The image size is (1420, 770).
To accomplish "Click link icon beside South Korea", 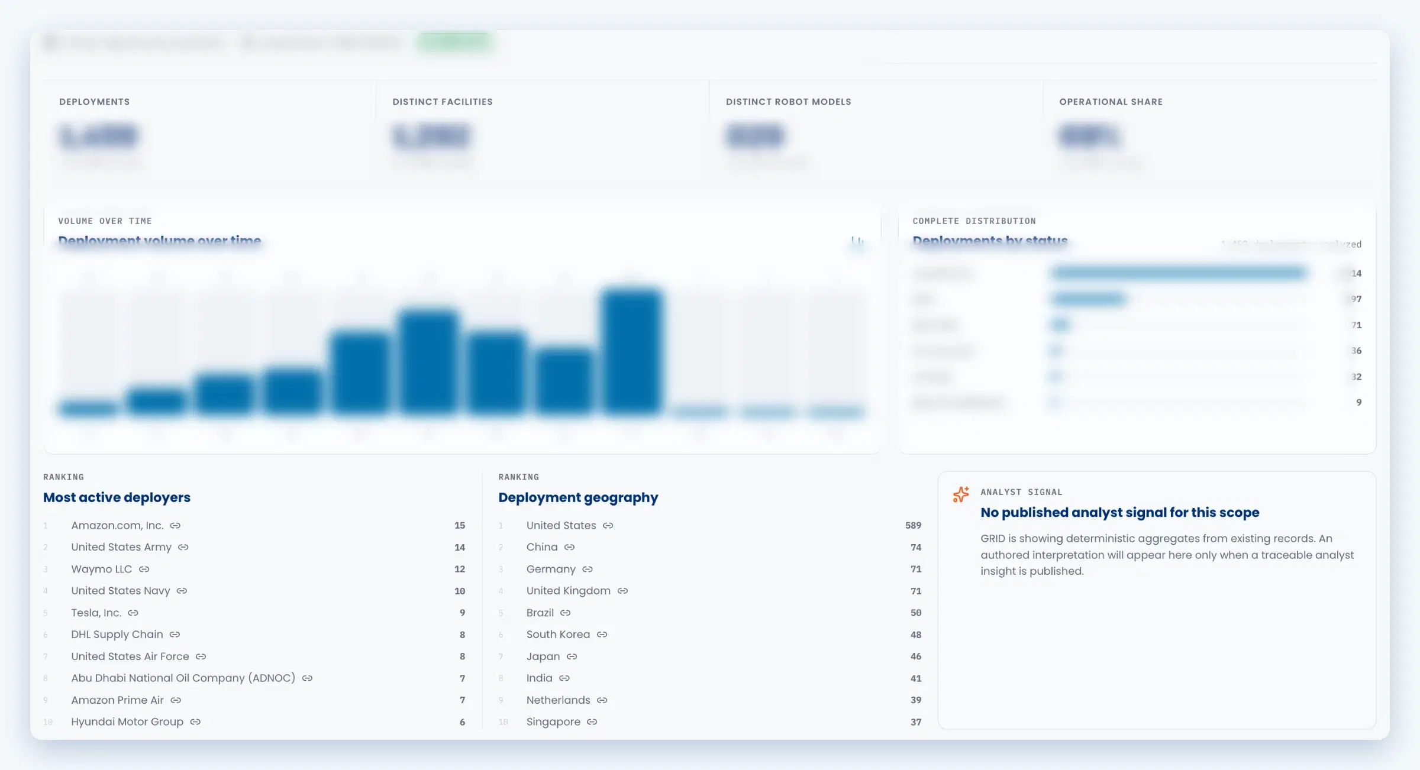I will coord(602,635).
